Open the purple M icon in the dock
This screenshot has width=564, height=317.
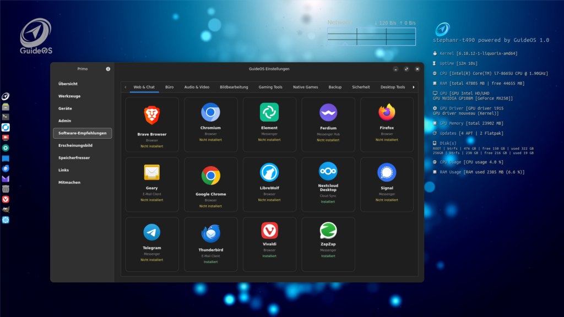[x=6, y=179]
